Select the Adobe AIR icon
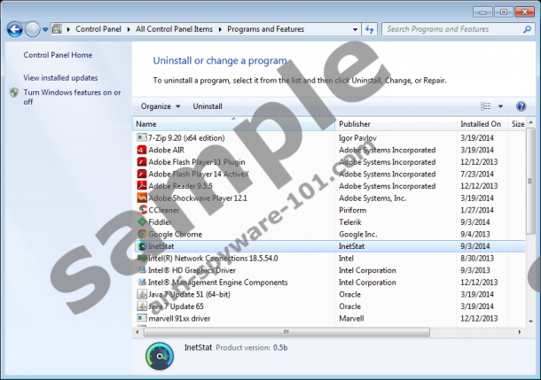Screen dimensions: 541x380 pyautogui.click(x=142, y=151)
